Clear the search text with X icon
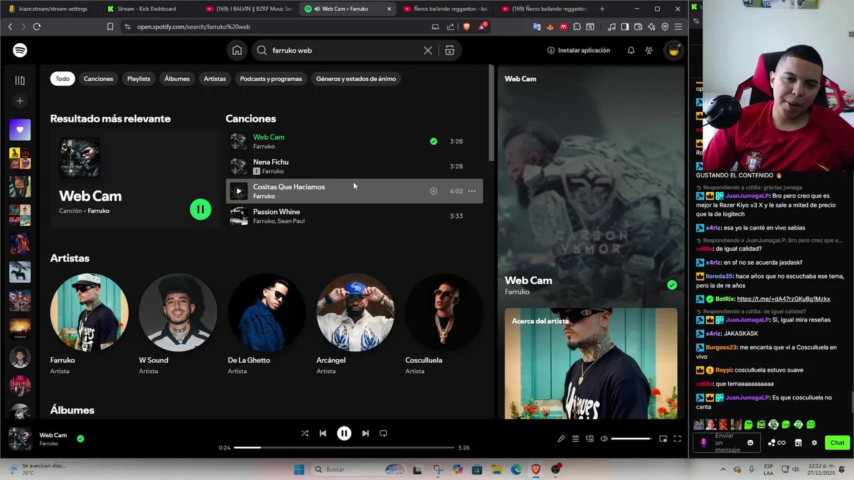854x480 pixels. click(428, 50)
